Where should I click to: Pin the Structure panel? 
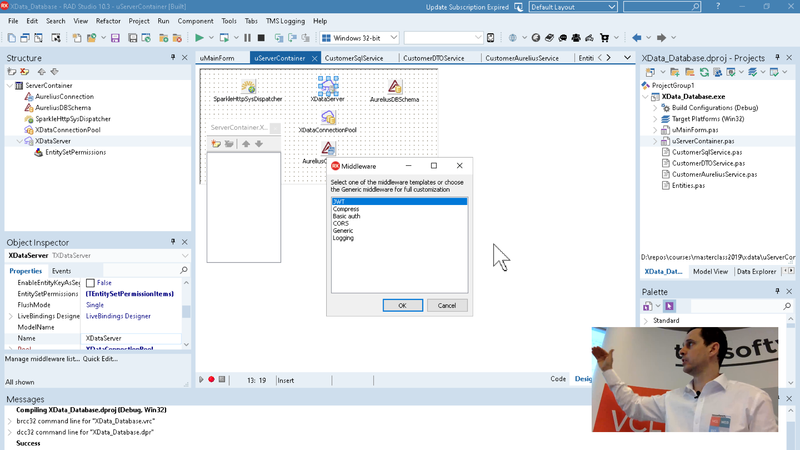pyautogui.click(x=173, y=57)
